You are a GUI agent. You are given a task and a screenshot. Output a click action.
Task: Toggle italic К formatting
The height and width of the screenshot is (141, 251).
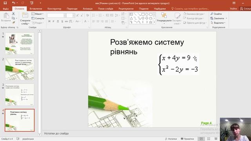[x=53, y=21]
